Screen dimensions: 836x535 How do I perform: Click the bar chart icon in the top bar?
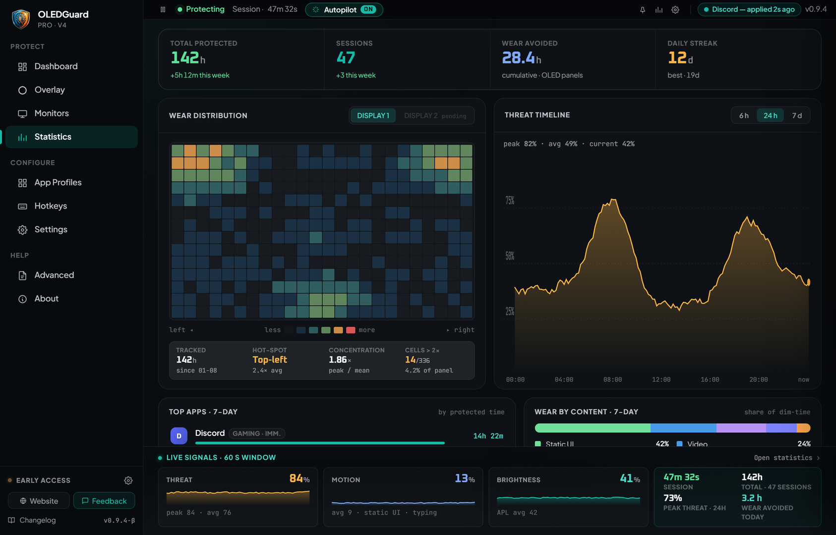659,10
